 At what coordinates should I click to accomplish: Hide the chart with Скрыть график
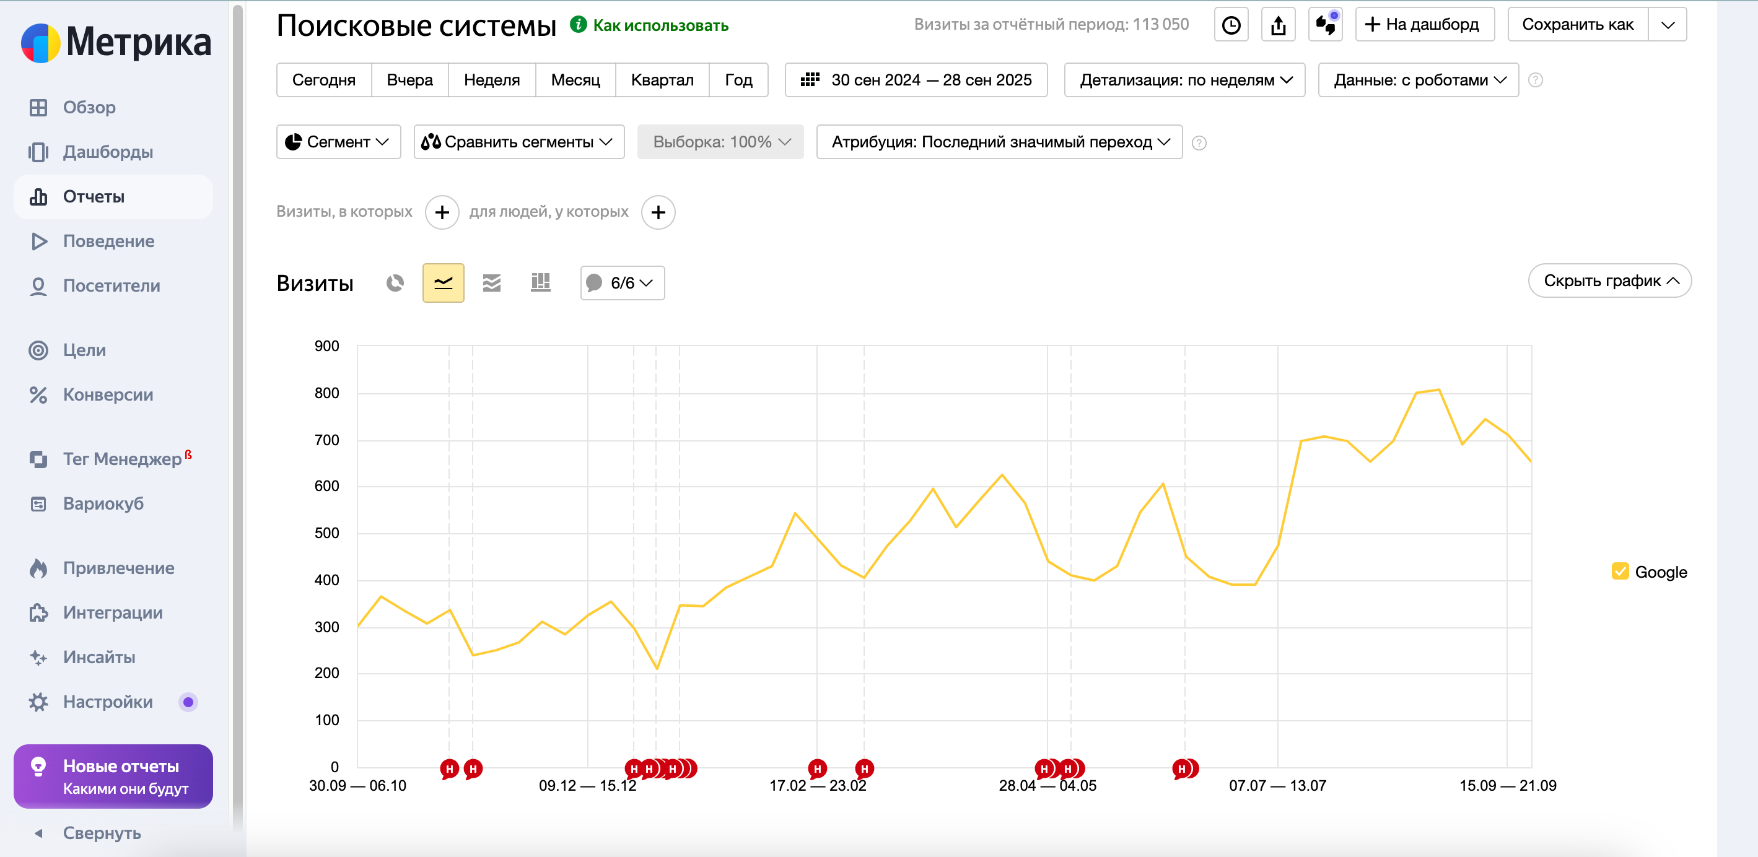pos(1609,281)
